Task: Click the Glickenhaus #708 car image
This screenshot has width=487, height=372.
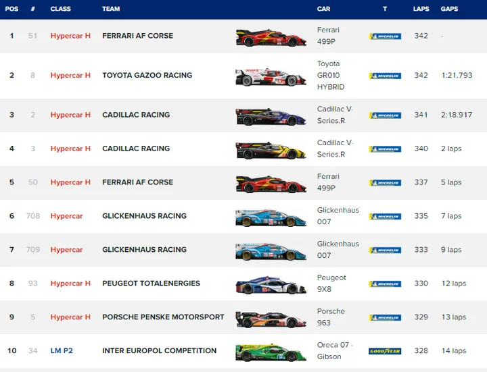Action: [271, 217]
